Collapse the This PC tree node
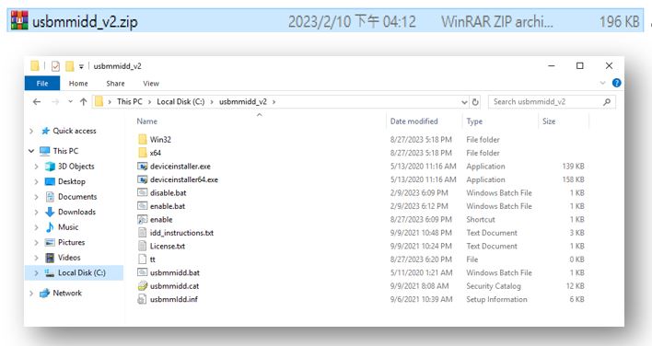This screenshot has width=652, height=346. [31, 151]
